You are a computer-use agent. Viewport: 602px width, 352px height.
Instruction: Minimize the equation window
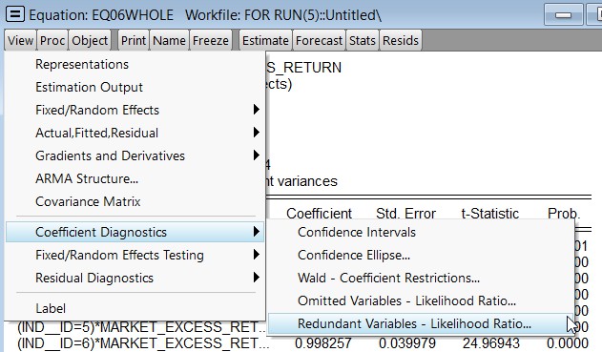pyautogui.click(x=564, y=15)
